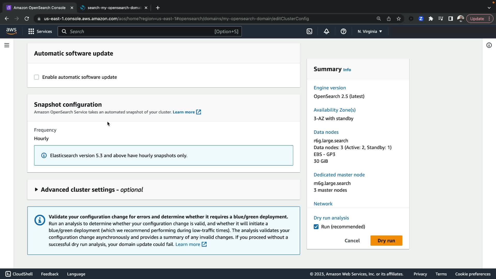Open the left hamburger navigation menu
The width and height of the screenshot is (496, 279).
[7, 45]
